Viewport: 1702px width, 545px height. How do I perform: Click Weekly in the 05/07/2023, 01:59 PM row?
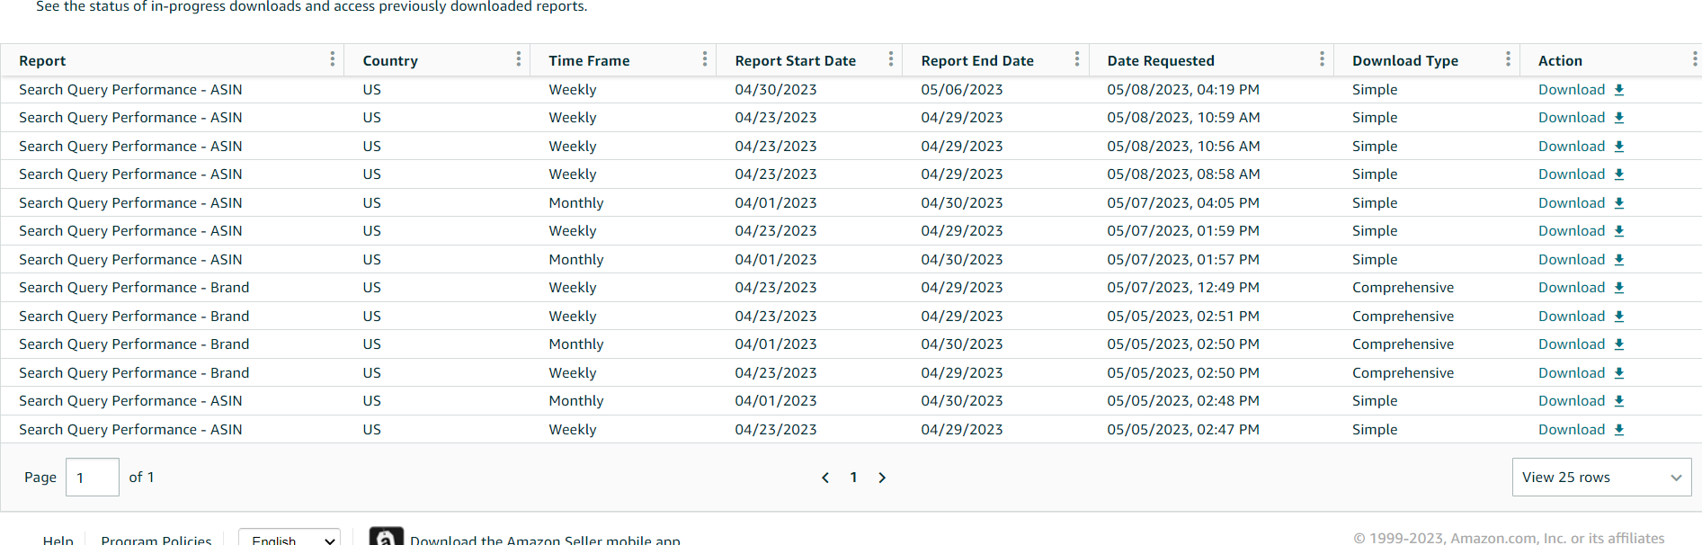(x=573, y=231)
